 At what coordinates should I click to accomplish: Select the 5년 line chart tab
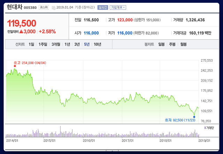click(87, 44)
